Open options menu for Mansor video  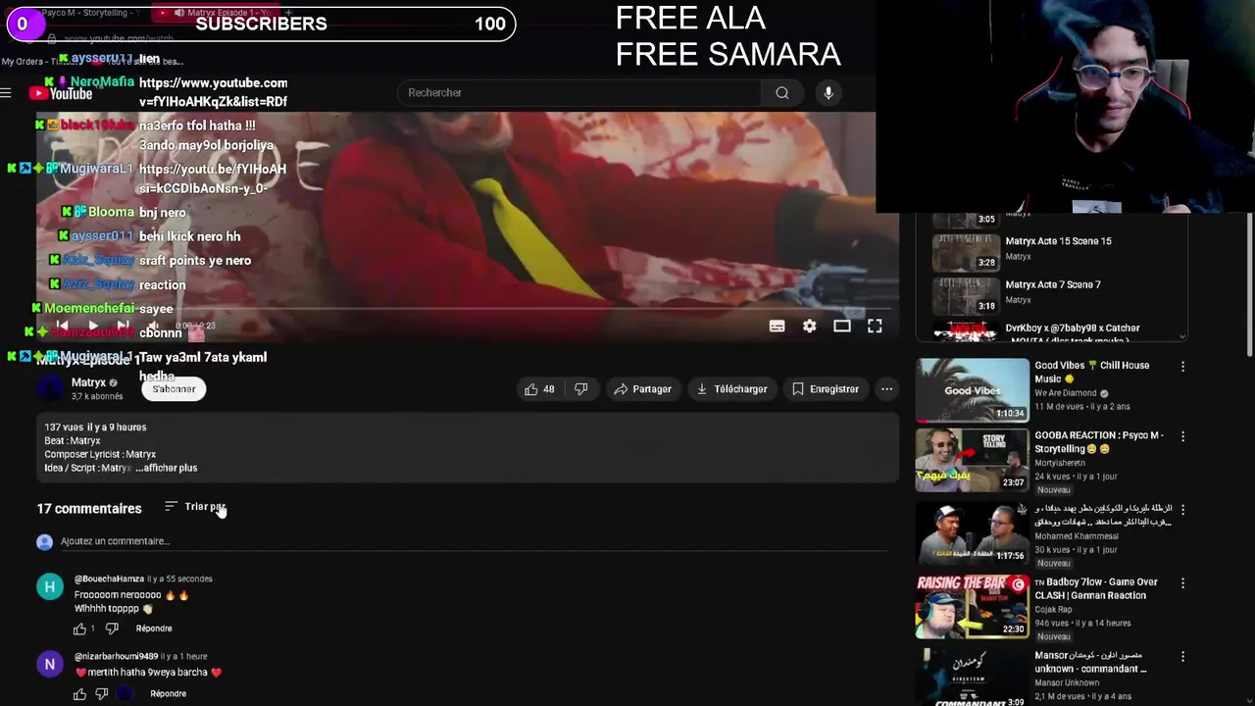point(1182,656)
